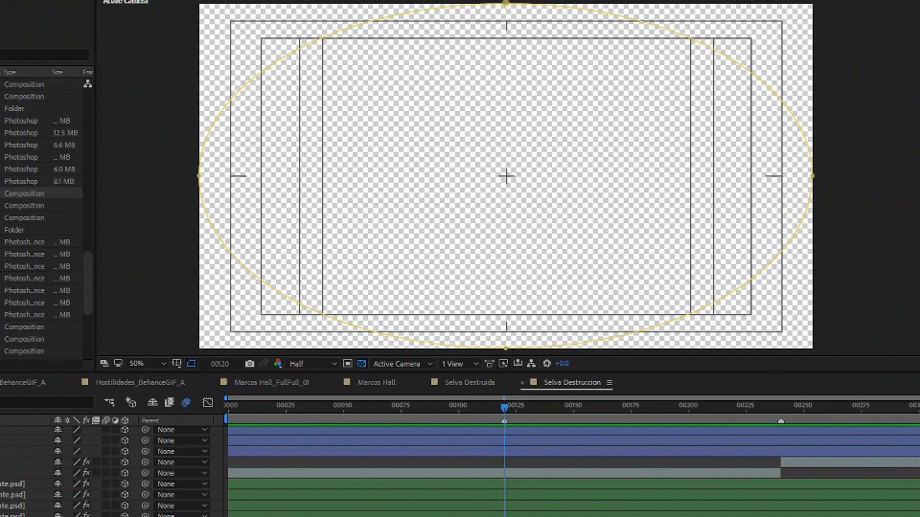Click the Type column header
This screenshot has height=517, width=920.
click(x=10, y=72)
